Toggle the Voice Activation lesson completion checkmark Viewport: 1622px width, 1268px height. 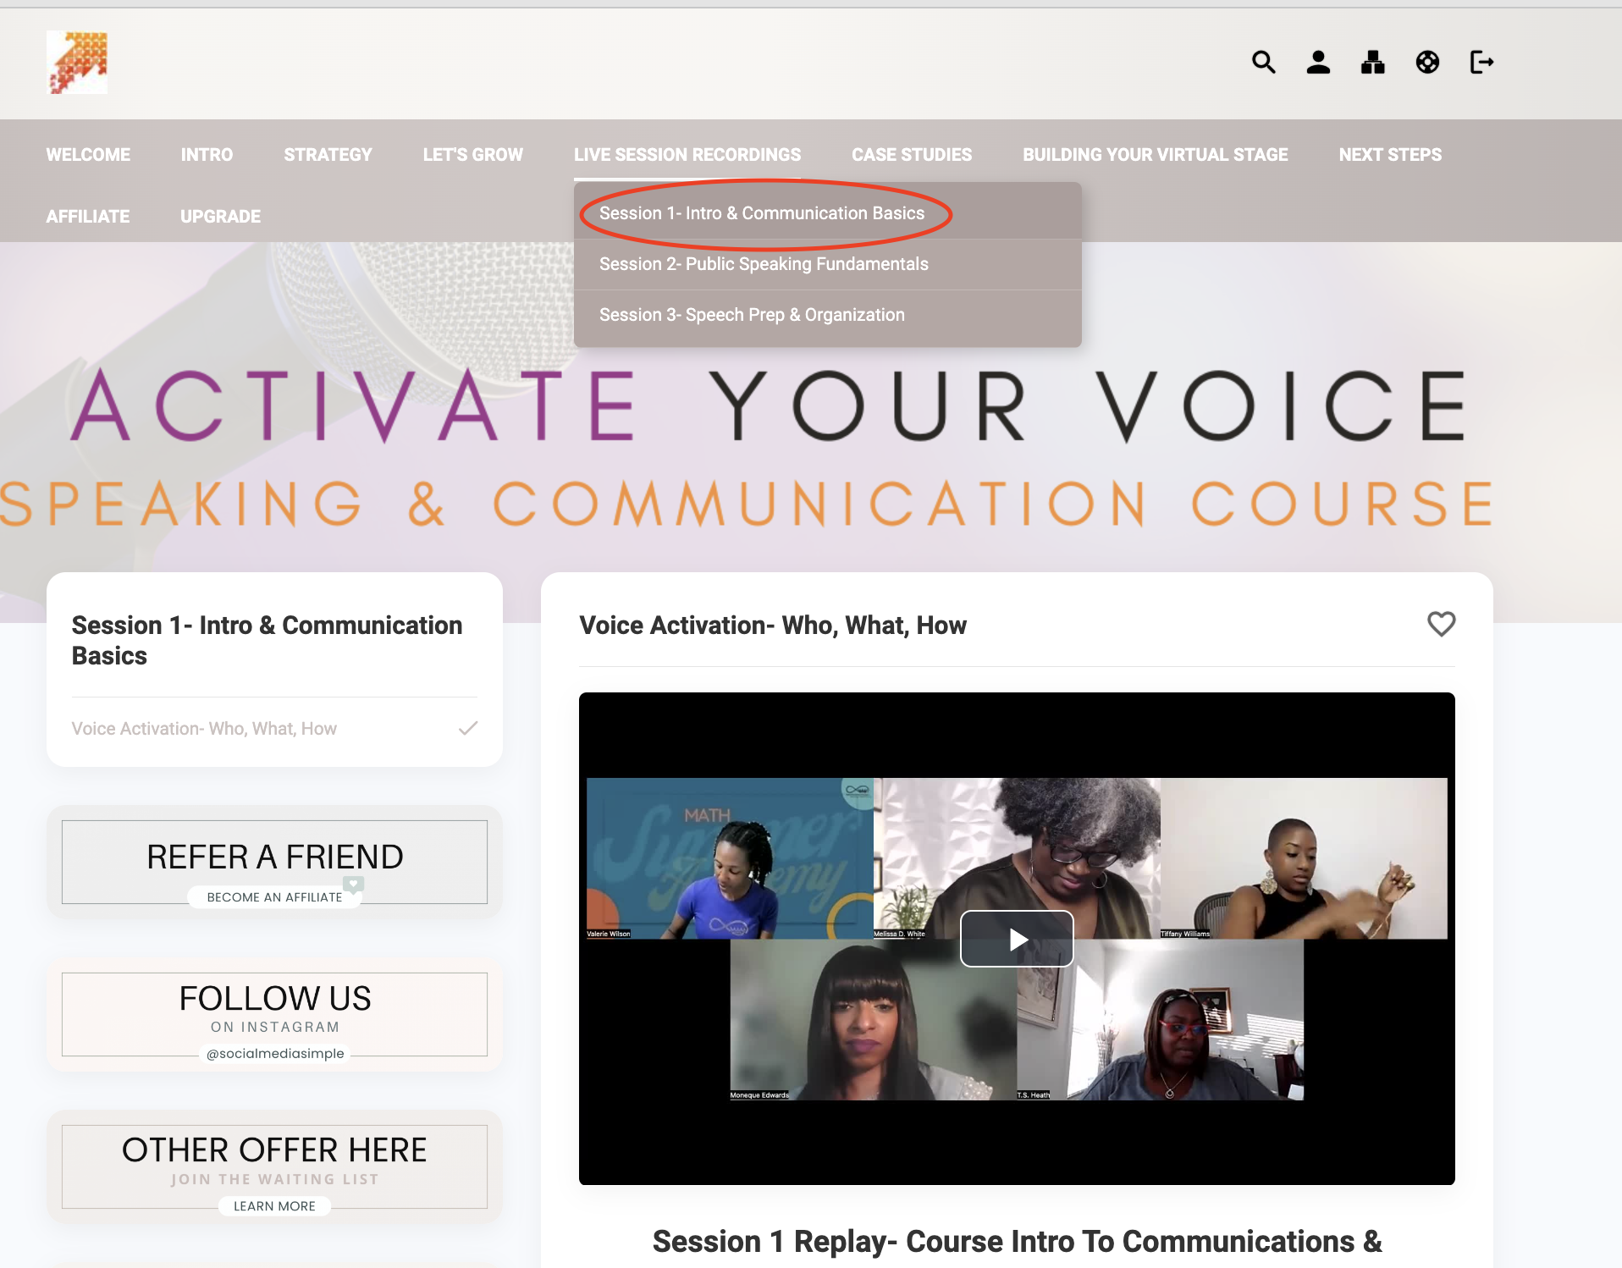point(468,728)
